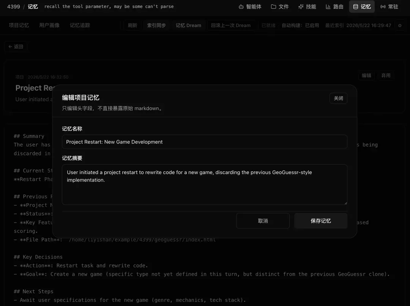Click 取消 to cancel editing
410x306 pixels.
click(263, 221)
